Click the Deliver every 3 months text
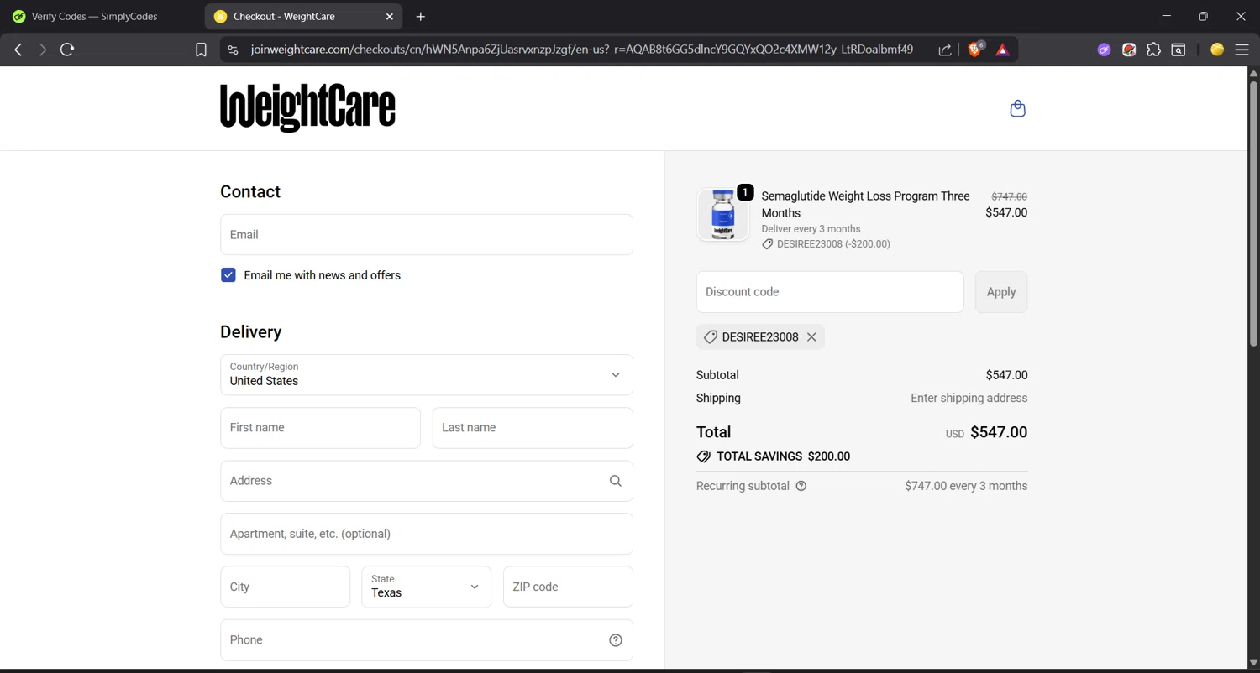 tap(811, 229)
